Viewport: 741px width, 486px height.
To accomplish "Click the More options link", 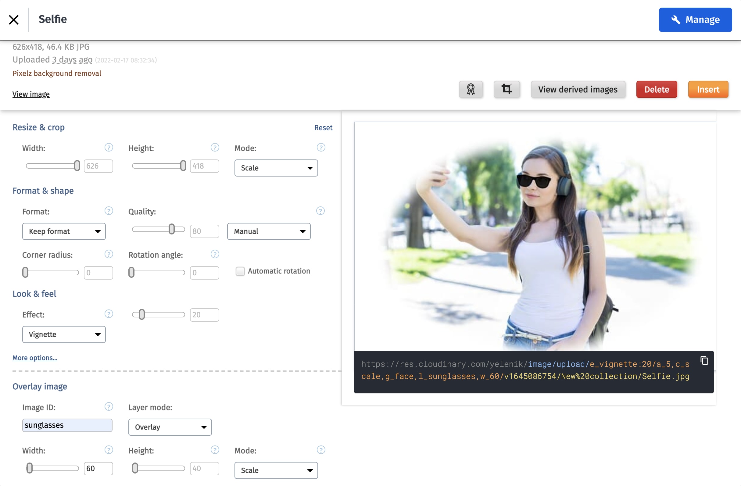I will 35,358.
